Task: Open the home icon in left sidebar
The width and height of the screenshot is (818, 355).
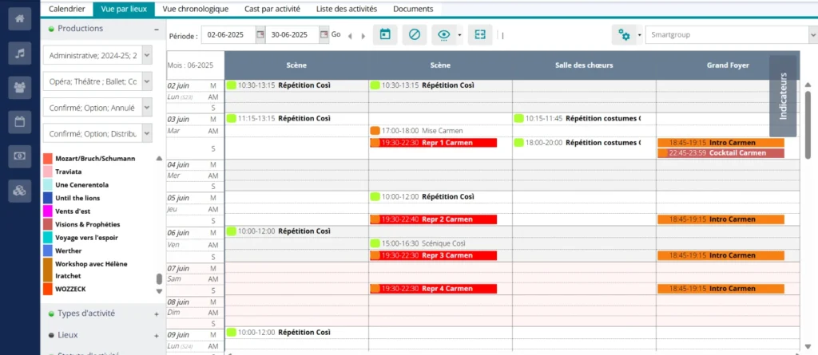Action: pyautogui.click(x=20, y=20)
